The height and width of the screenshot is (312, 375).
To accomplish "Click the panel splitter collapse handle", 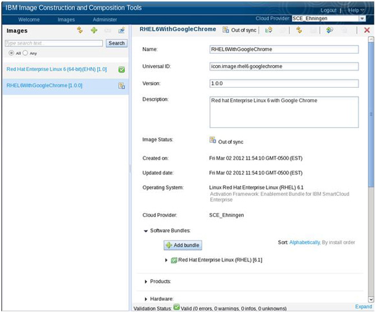I will click(x=130, y=169).
